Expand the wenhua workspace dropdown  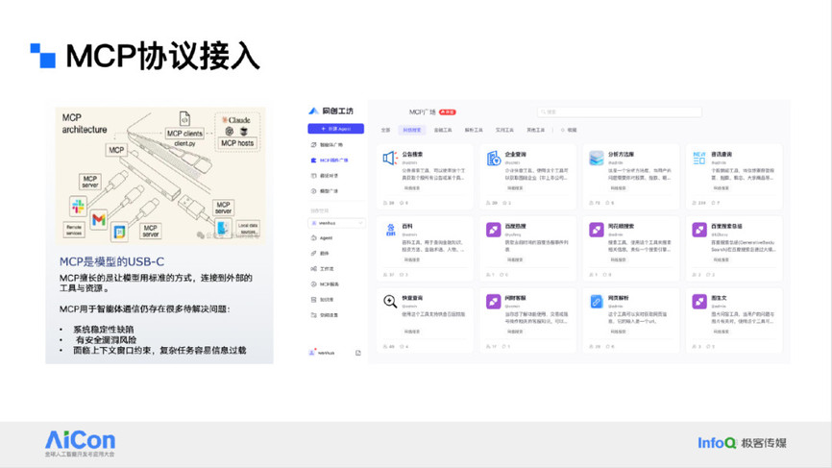tap(336, 223)
